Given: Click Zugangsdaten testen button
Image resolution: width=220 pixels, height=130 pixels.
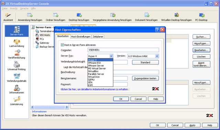Looking at the screenshot, I should tap(145, 78).
